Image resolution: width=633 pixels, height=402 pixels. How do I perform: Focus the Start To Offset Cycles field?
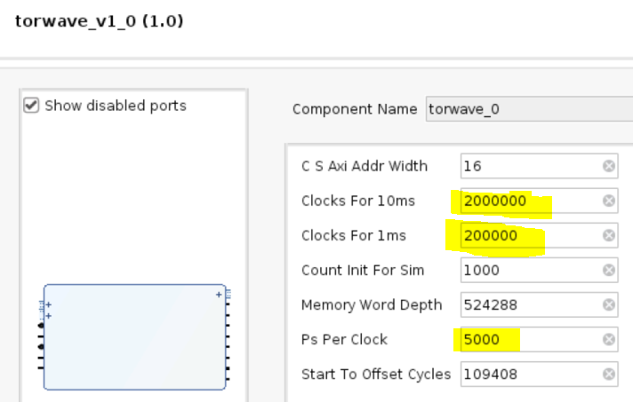click(530, 374)
